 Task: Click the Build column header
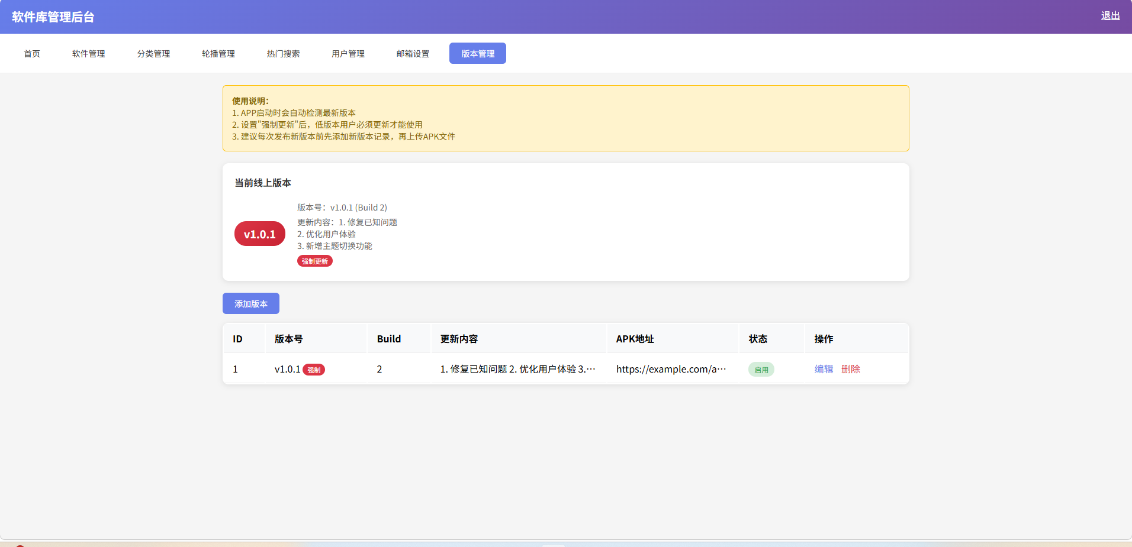click(388, 338)
